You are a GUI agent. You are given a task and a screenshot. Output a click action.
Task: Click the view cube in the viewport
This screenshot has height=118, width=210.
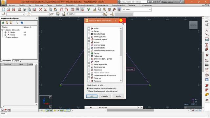click(x=193, y=25)
